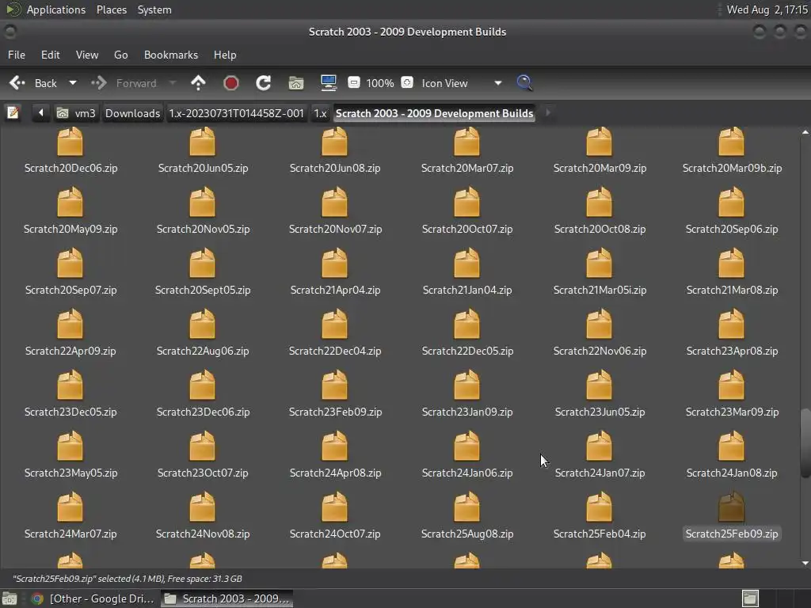Switch to Scratch 2003 - 2009 taskbar window
This screenshot has width=811, height=608.
point(227,598)
